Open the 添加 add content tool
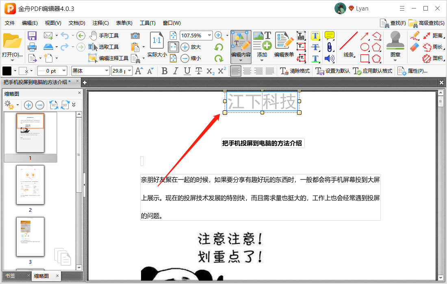The width and height of the screenshot is (447, 284). click(263, 45)
